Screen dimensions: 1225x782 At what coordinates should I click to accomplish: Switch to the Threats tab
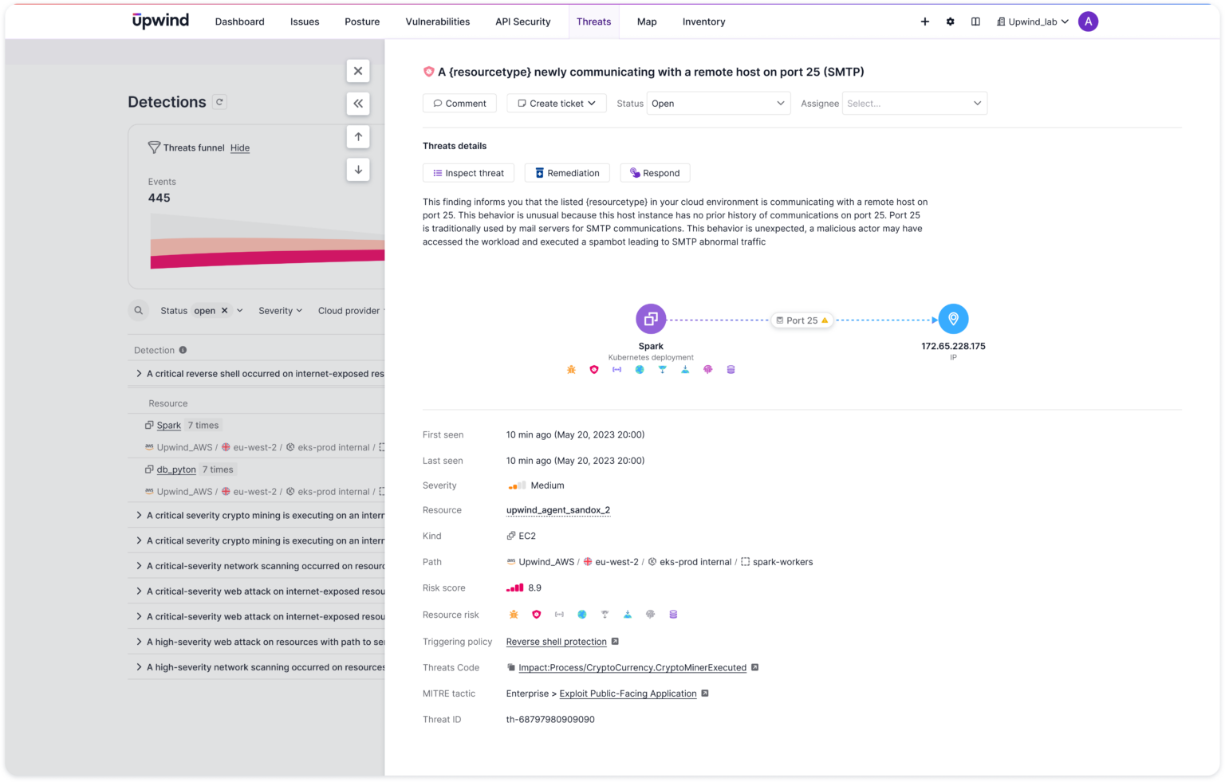point(593,22)
